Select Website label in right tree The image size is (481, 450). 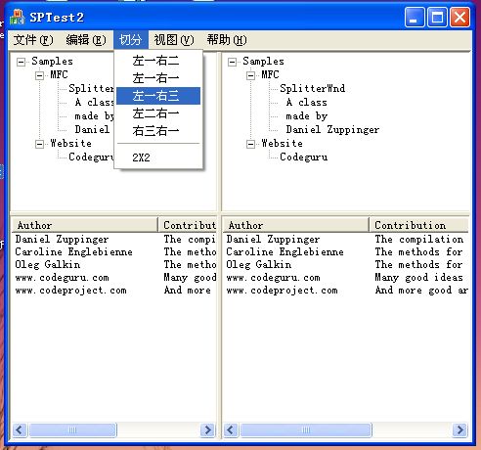pyautogui.click(x=282, y=144)
